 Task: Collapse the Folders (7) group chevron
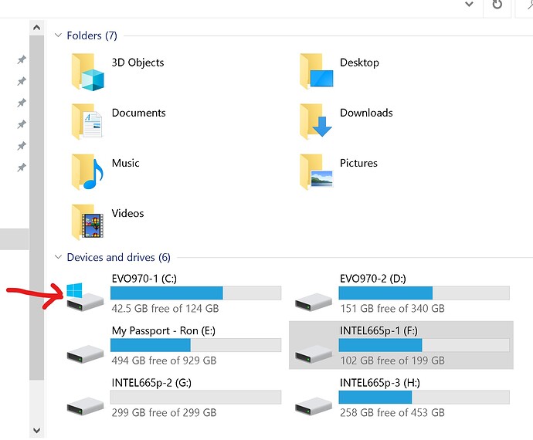pos(58,36)
